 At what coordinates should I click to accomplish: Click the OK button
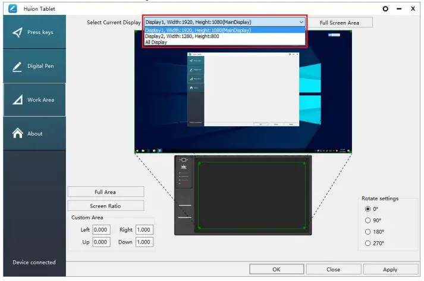click(277, 269)
